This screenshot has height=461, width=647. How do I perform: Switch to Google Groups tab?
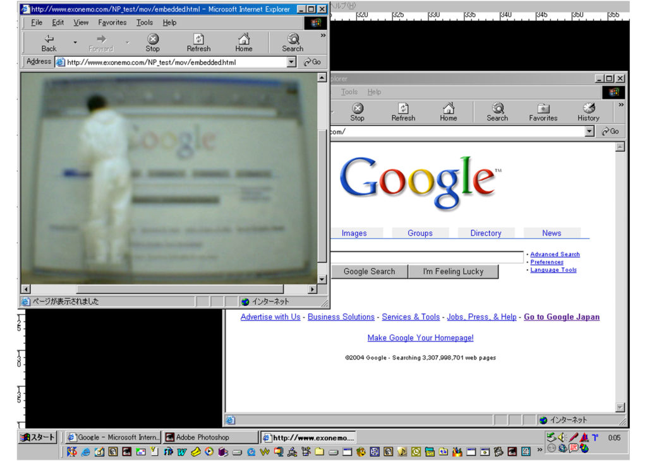[x=420, y=233]
